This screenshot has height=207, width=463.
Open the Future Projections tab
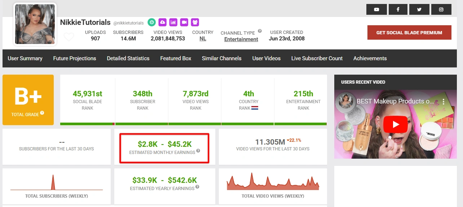[x=75, y=58]
